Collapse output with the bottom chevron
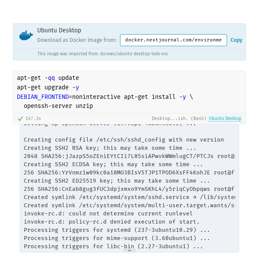 coord(129,250)
